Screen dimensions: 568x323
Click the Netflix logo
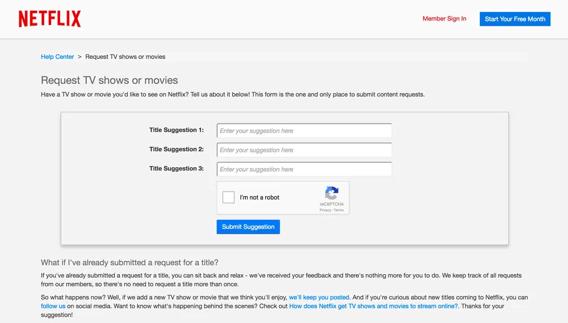coord(49,19)
